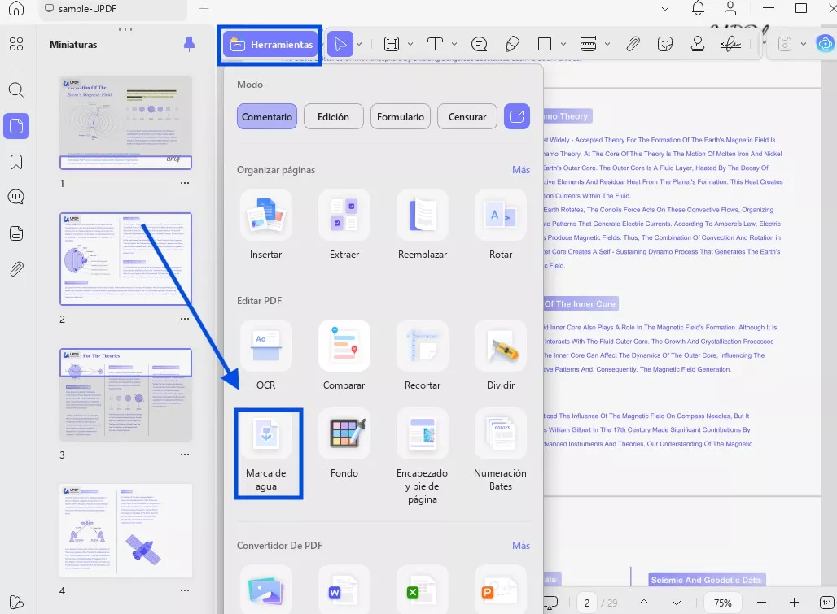Open the Rotar pages tool
837x614 pixels.
point(501,225)
